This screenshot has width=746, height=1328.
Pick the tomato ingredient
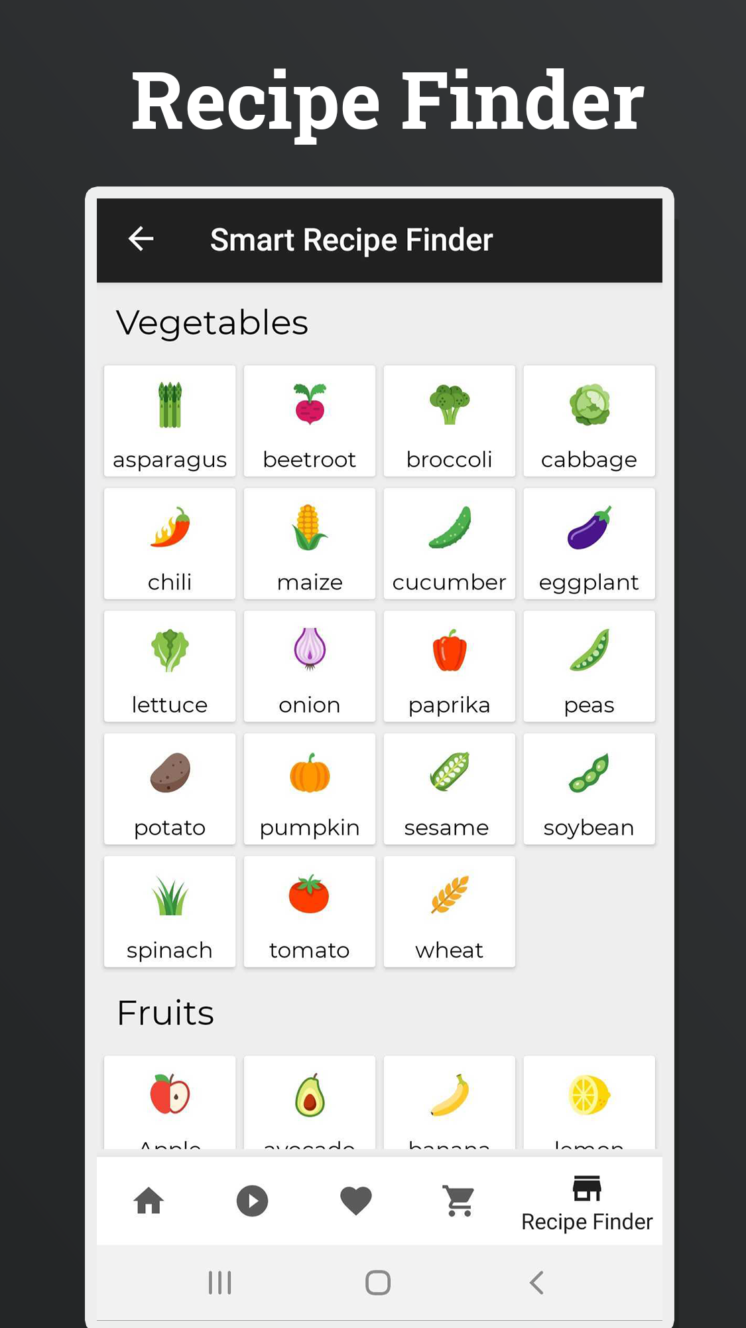click(310, 912)
